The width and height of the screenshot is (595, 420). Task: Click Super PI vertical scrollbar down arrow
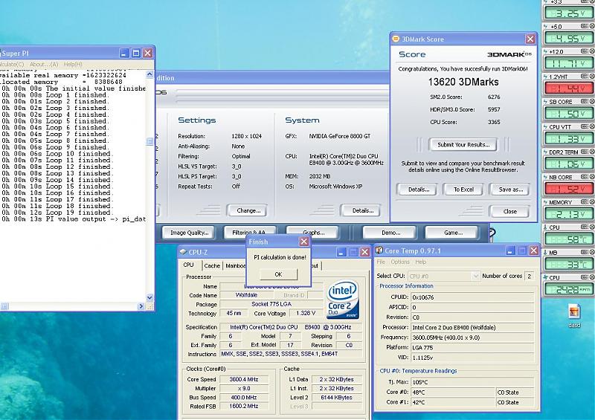click(x=149, y=297)
